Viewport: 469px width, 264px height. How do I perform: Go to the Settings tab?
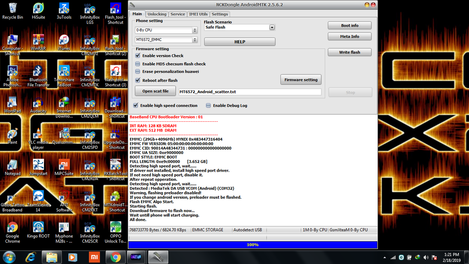(220, 14)
